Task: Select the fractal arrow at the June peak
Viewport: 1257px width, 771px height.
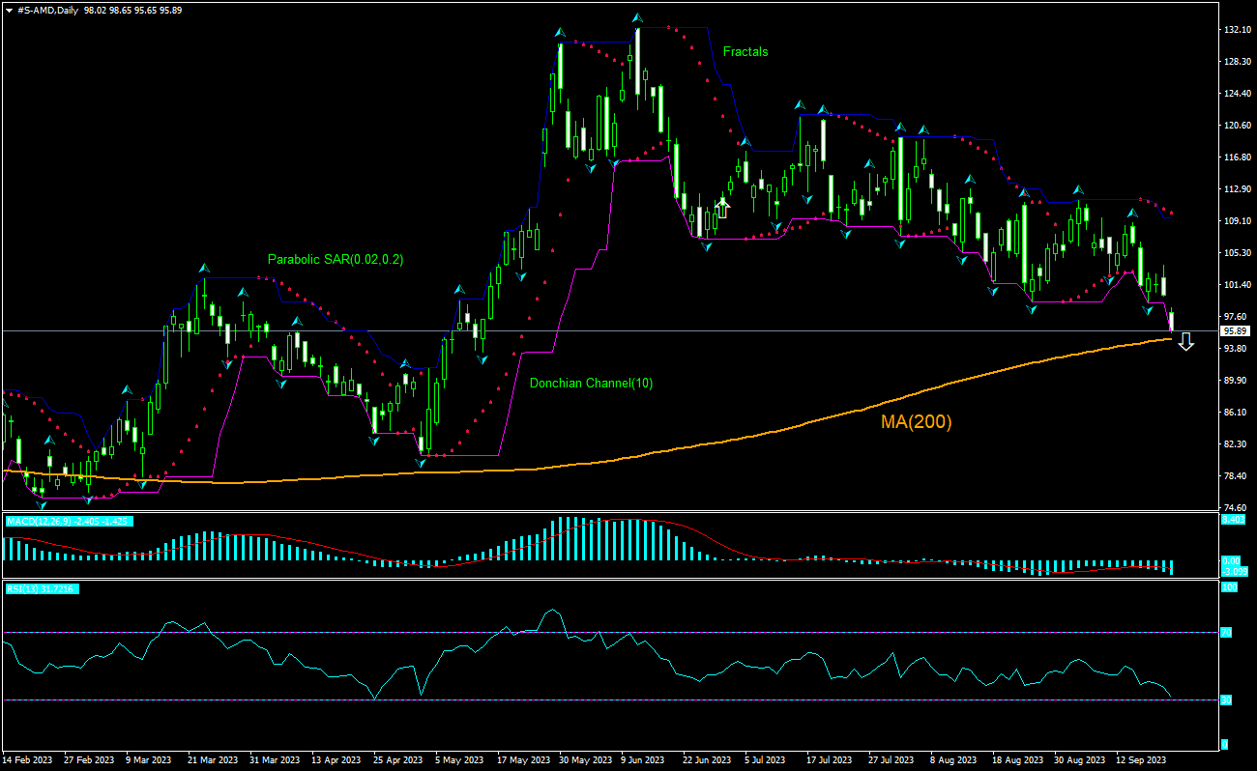Action: [637, 18]
